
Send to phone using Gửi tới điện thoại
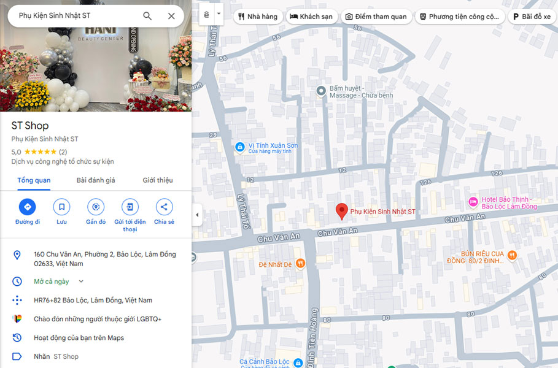coord(130,207)
